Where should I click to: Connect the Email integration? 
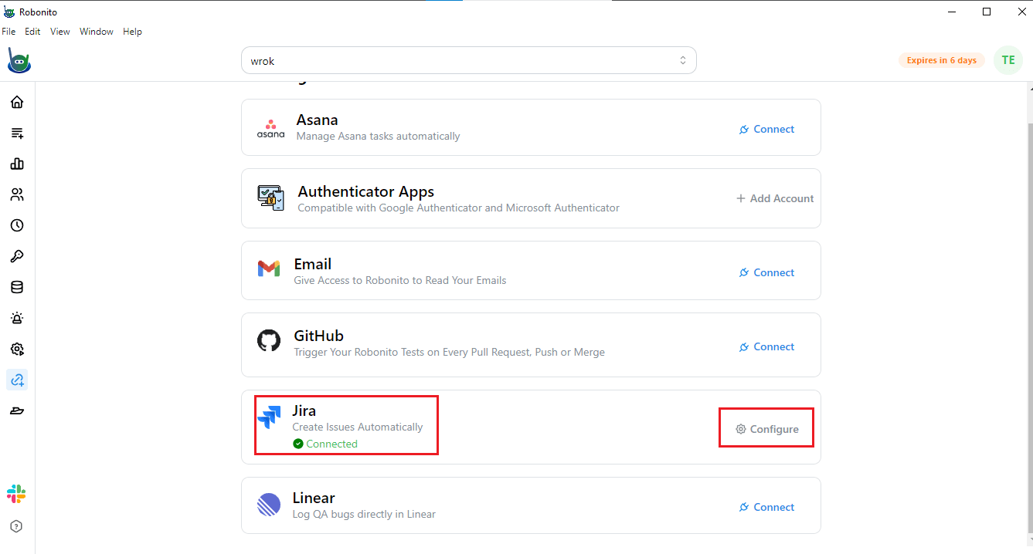(766, 272)
